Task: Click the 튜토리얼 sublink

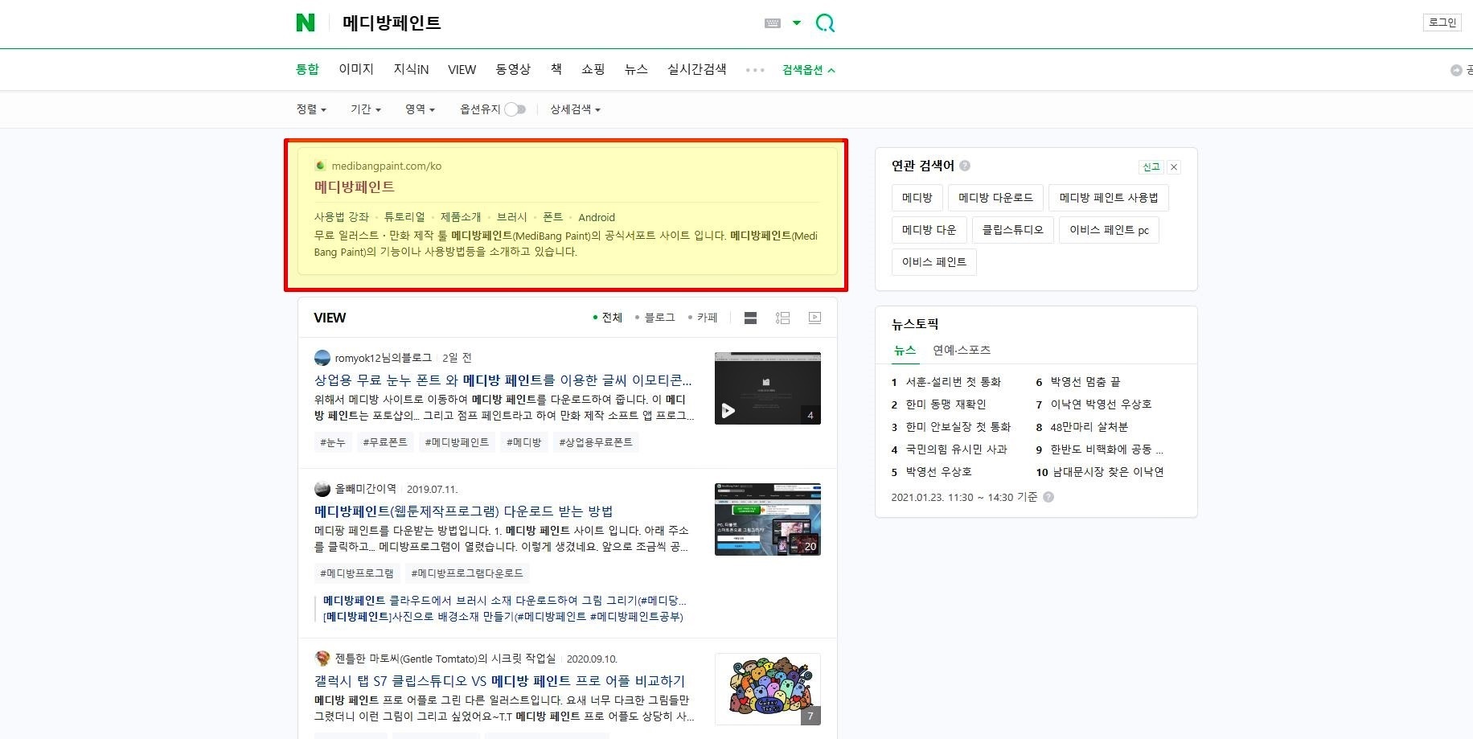Action: coord(404,217)
